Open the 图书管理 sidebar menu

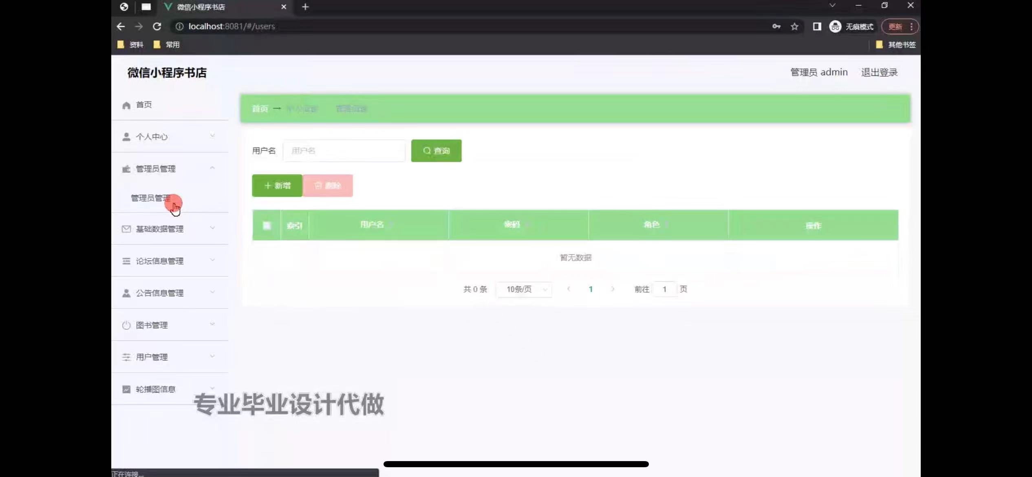tap(170, 325)
